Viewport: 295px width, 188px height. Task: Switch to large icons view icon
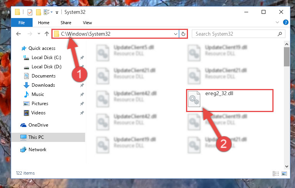click(284, 173)
